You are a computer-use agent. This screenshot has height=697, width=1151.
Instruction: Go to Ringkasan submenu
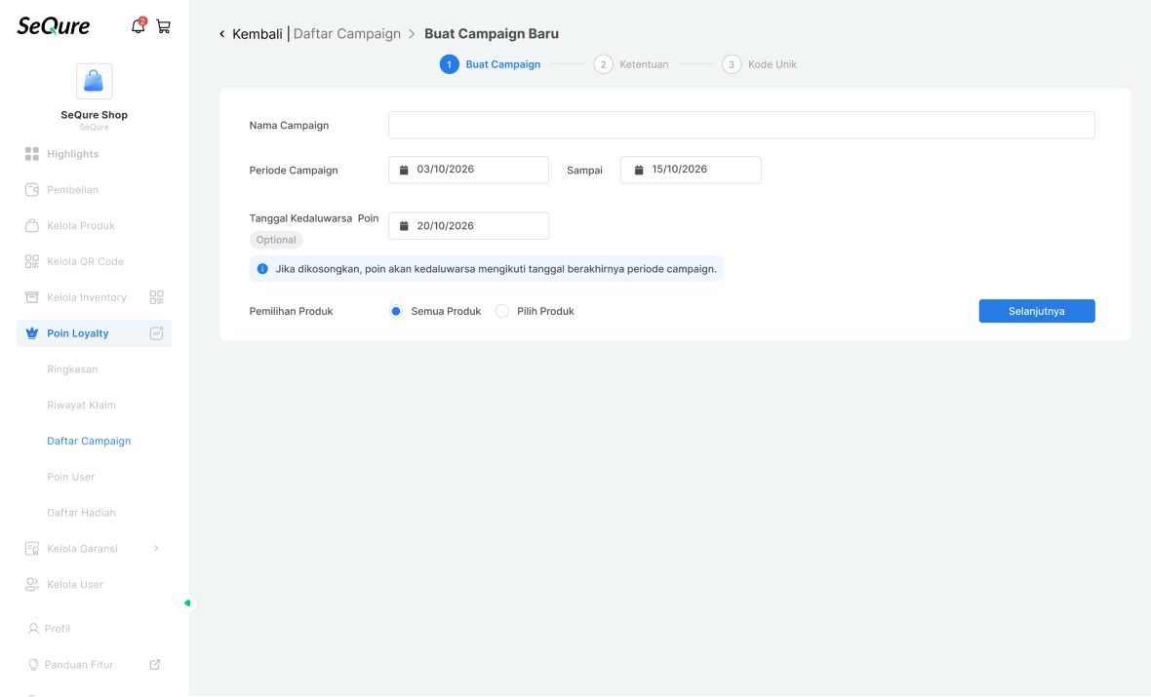[x=72, y=369]
